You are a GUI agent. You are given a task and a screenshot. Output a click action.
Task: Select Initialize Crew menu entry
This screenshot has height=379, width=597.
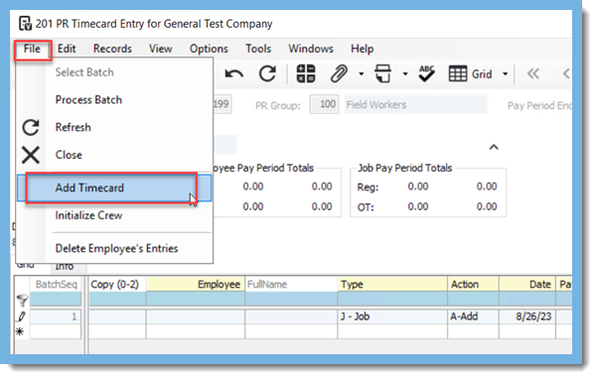114,215
